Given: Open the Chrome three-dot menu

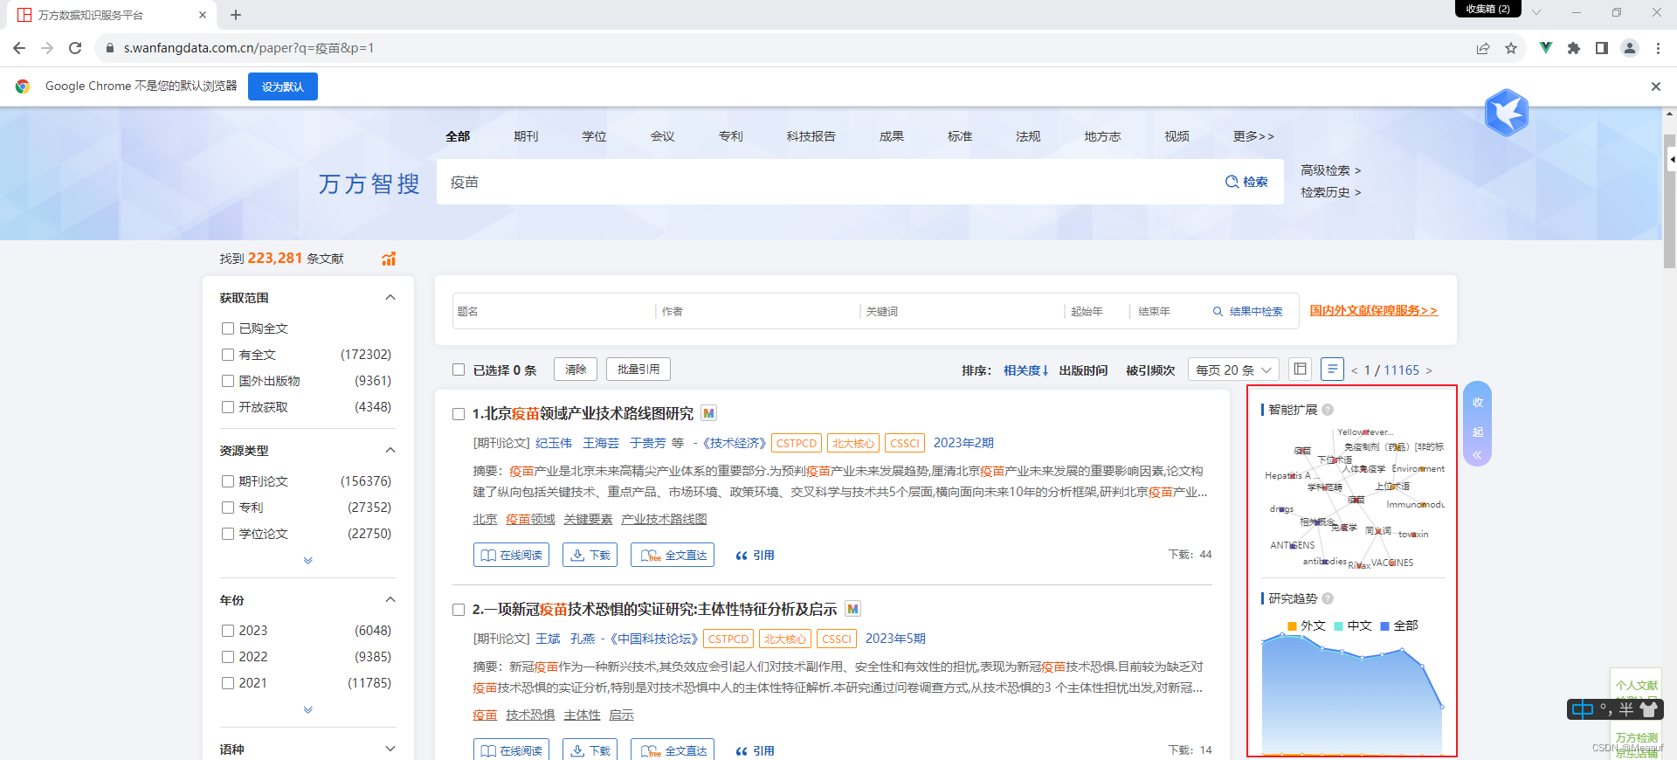Looking at the screenshot, I should click(1658, 48).
